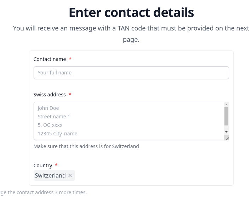
Task: Click the red asterisk beside Contact name
Action: [70, 59]
